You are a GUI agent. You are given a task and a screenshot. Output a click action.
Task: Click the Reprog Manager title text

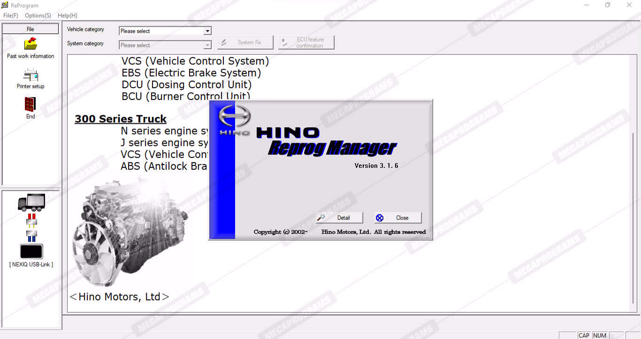click(332, 148)
